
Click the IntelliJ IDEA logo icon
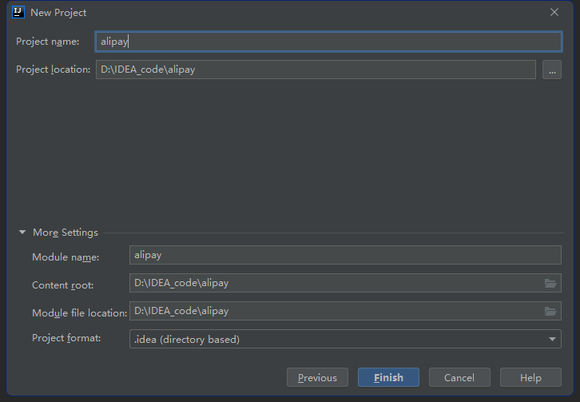[x=18, y=12]
